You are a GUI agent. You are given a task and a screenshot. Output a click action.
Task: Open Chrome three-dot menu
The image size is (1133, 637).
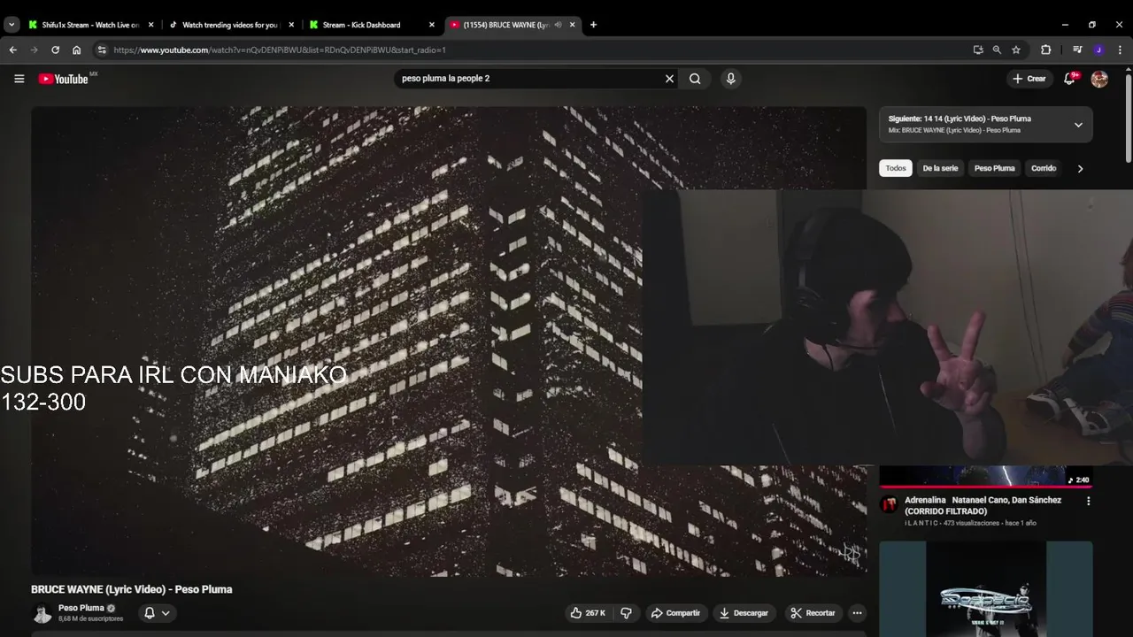(1119, 50)
